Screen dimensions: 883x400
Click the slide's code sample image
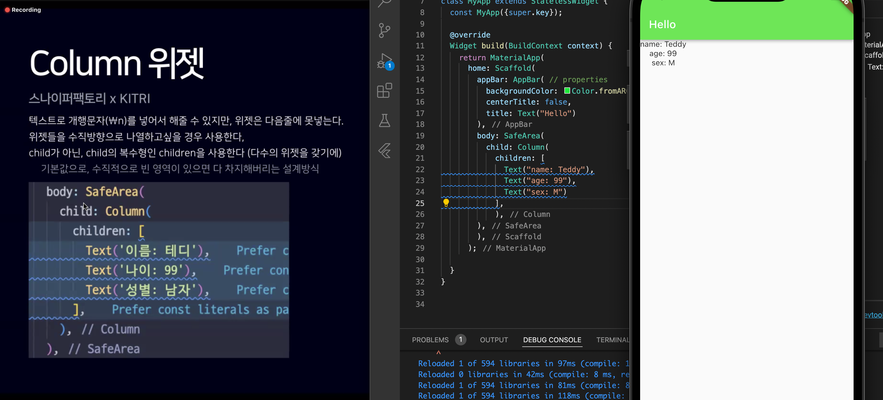159,270
